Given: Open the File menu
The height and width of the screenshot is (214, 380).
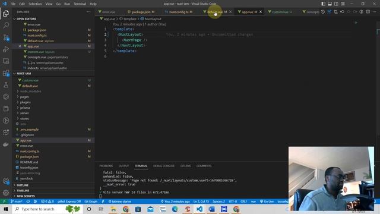Looking at the screenshot, I should click(x=13, y=4).
